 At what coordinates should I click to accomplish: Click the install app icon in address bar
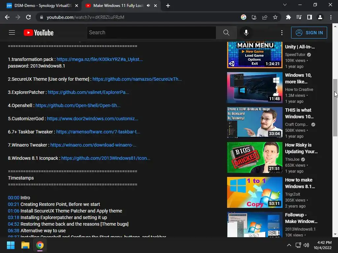254,17
